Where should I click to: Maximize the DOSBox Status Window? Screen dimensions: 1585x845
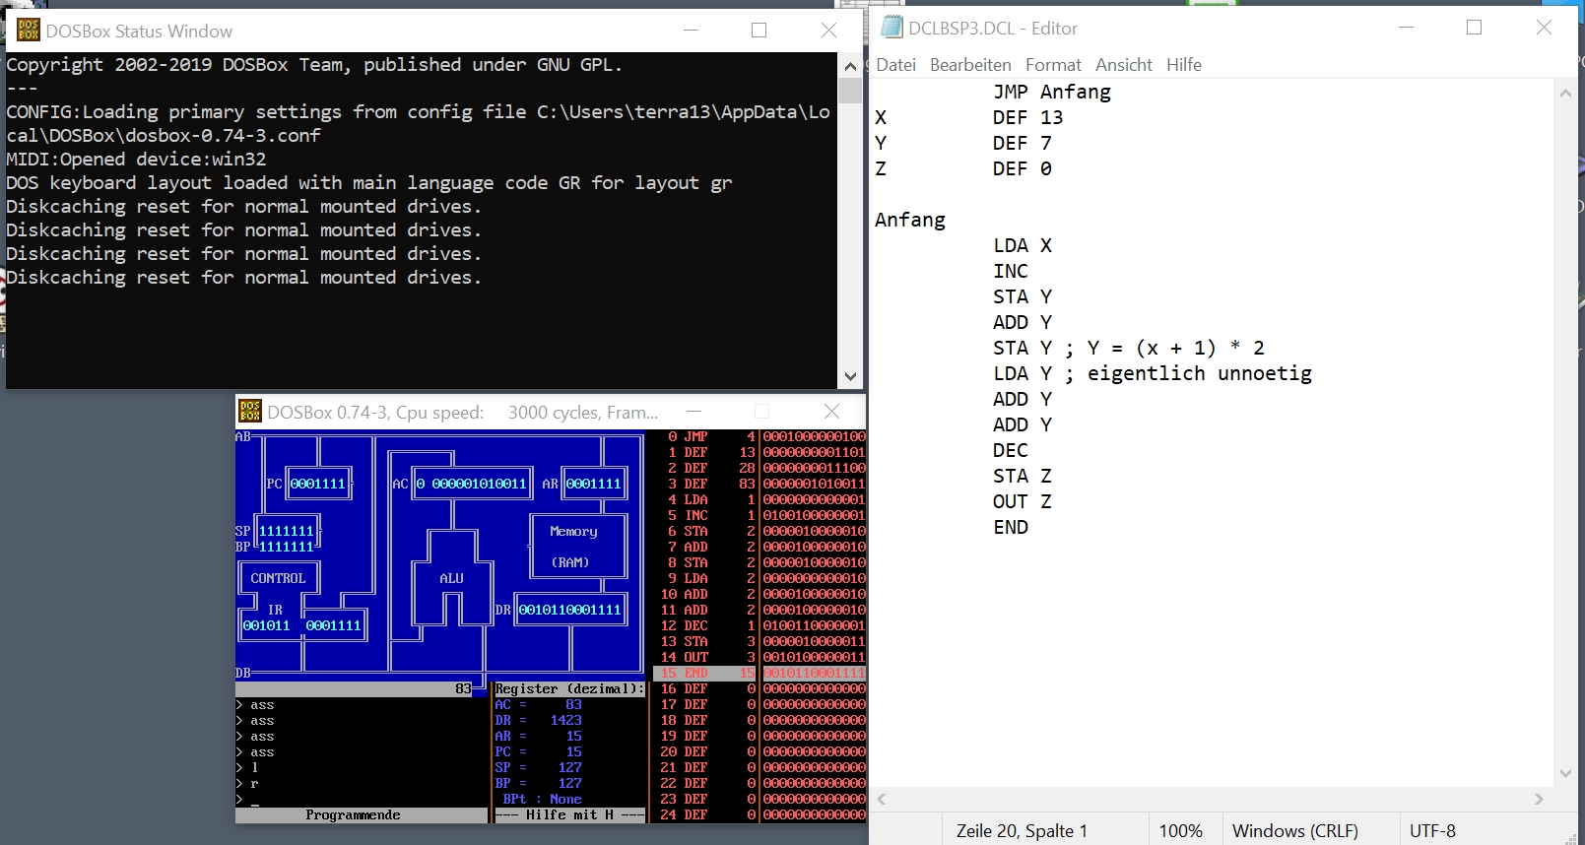[759, 31]
